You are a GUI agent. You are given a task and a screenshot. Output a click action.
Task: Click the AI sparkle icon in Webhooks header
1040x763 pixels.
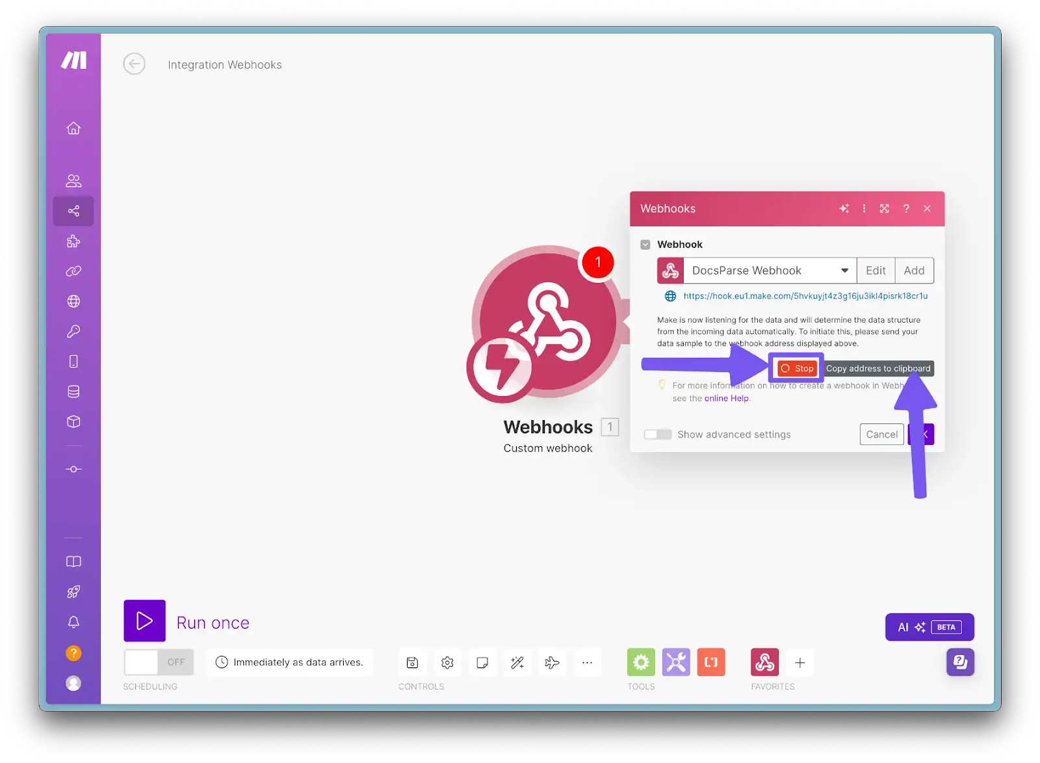pos(844,209)
